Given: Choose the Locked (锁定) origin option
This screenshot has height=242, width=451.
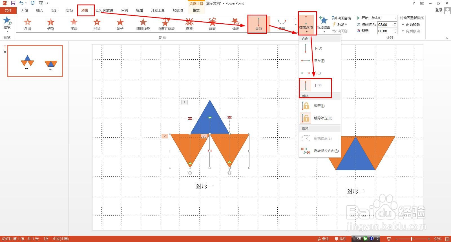Looking at the screenshot, I should (x=320, y=106).
